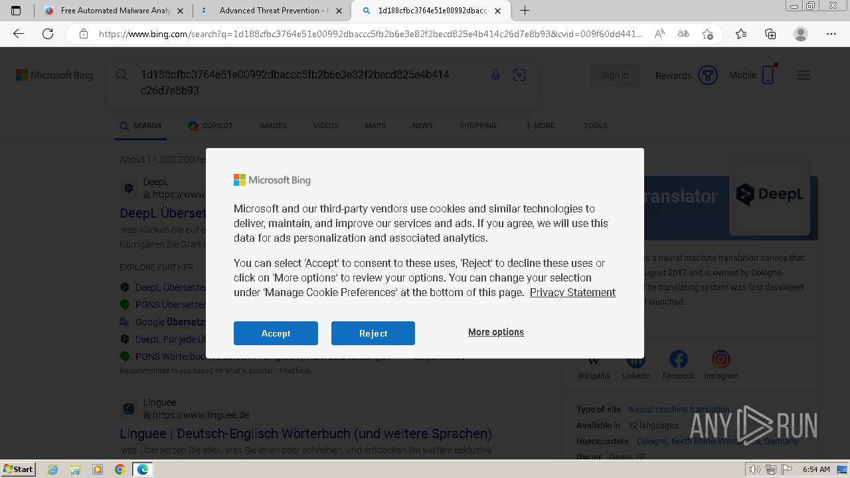Open the media player taskbar icon

(x=98, y=469)
